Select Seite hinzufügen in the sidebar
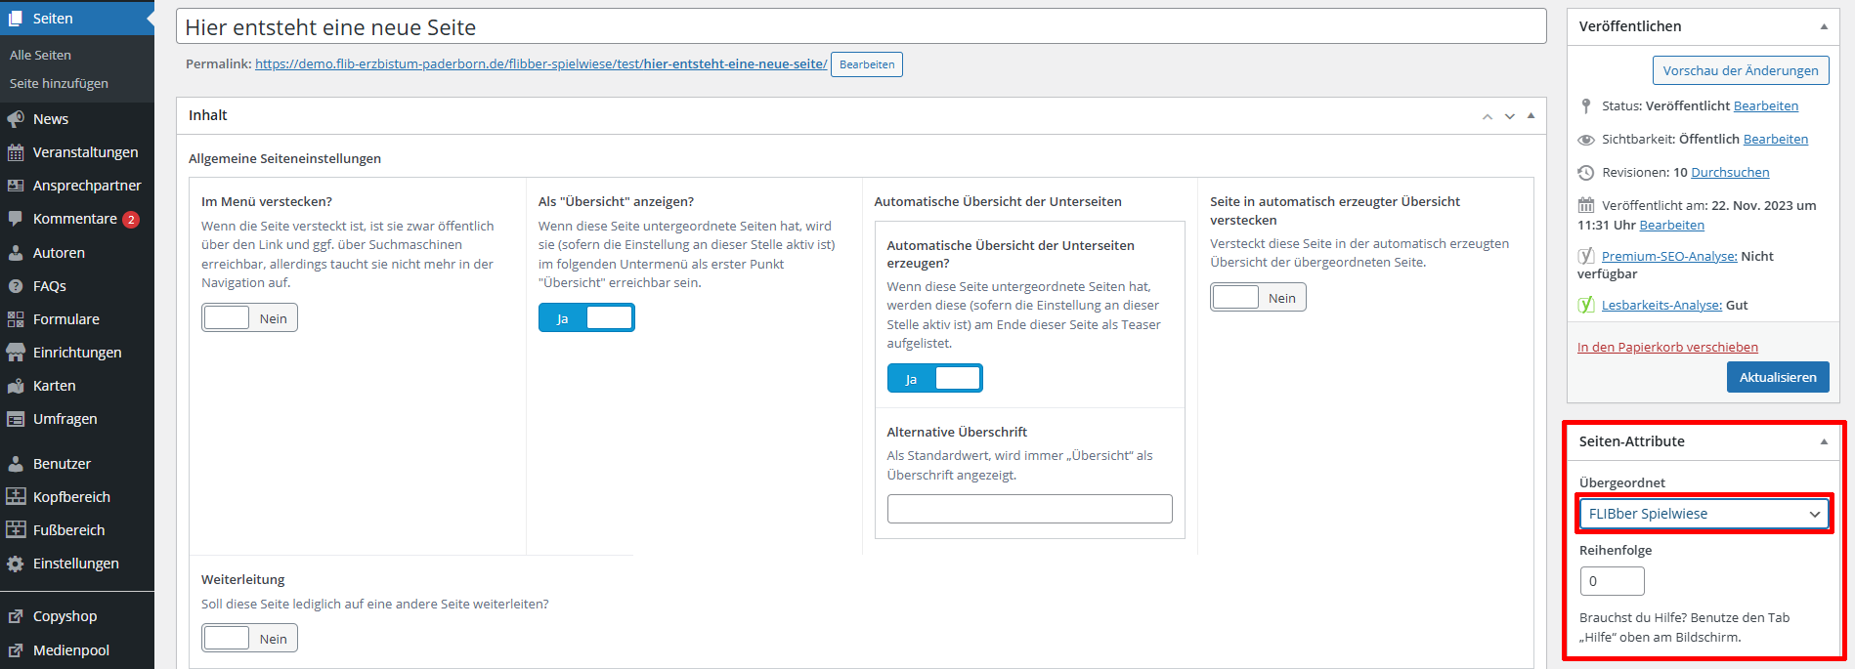1855x669 pixels. click(59, 84)
